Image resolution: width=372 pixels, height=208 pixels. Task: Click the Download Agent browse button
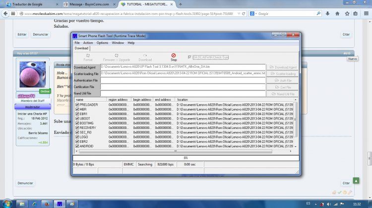282,67
